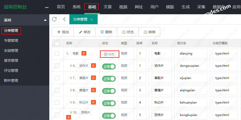Click the refresh icon in tab bar
241x120 pixels.
[54, 19]
